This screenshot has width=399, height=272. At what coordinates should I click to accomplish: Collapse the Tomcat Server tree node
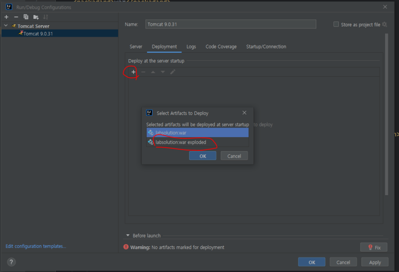coord(6,26)
